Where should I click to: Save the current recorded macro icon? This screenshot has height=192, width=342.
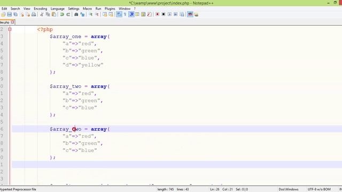[182, 14]
